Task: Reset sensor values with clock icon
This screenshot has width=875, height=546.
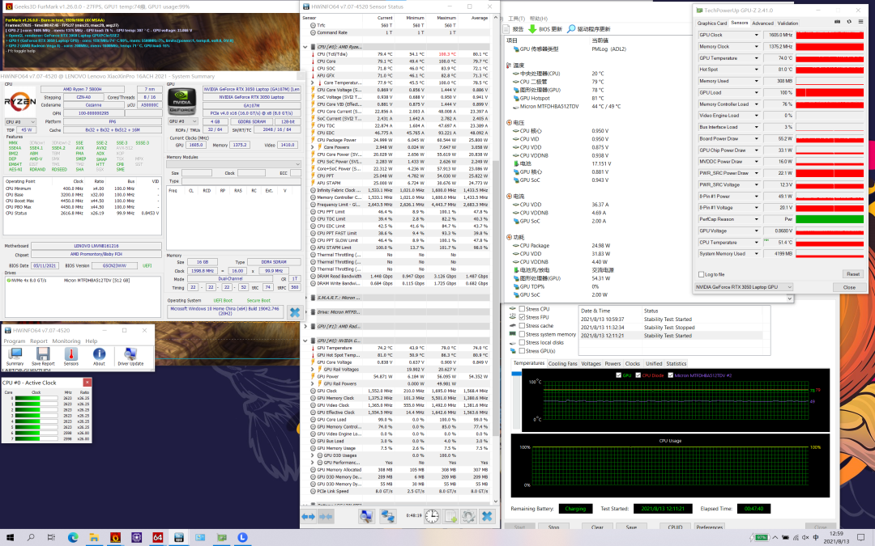Action: click(x=433, y=516)
